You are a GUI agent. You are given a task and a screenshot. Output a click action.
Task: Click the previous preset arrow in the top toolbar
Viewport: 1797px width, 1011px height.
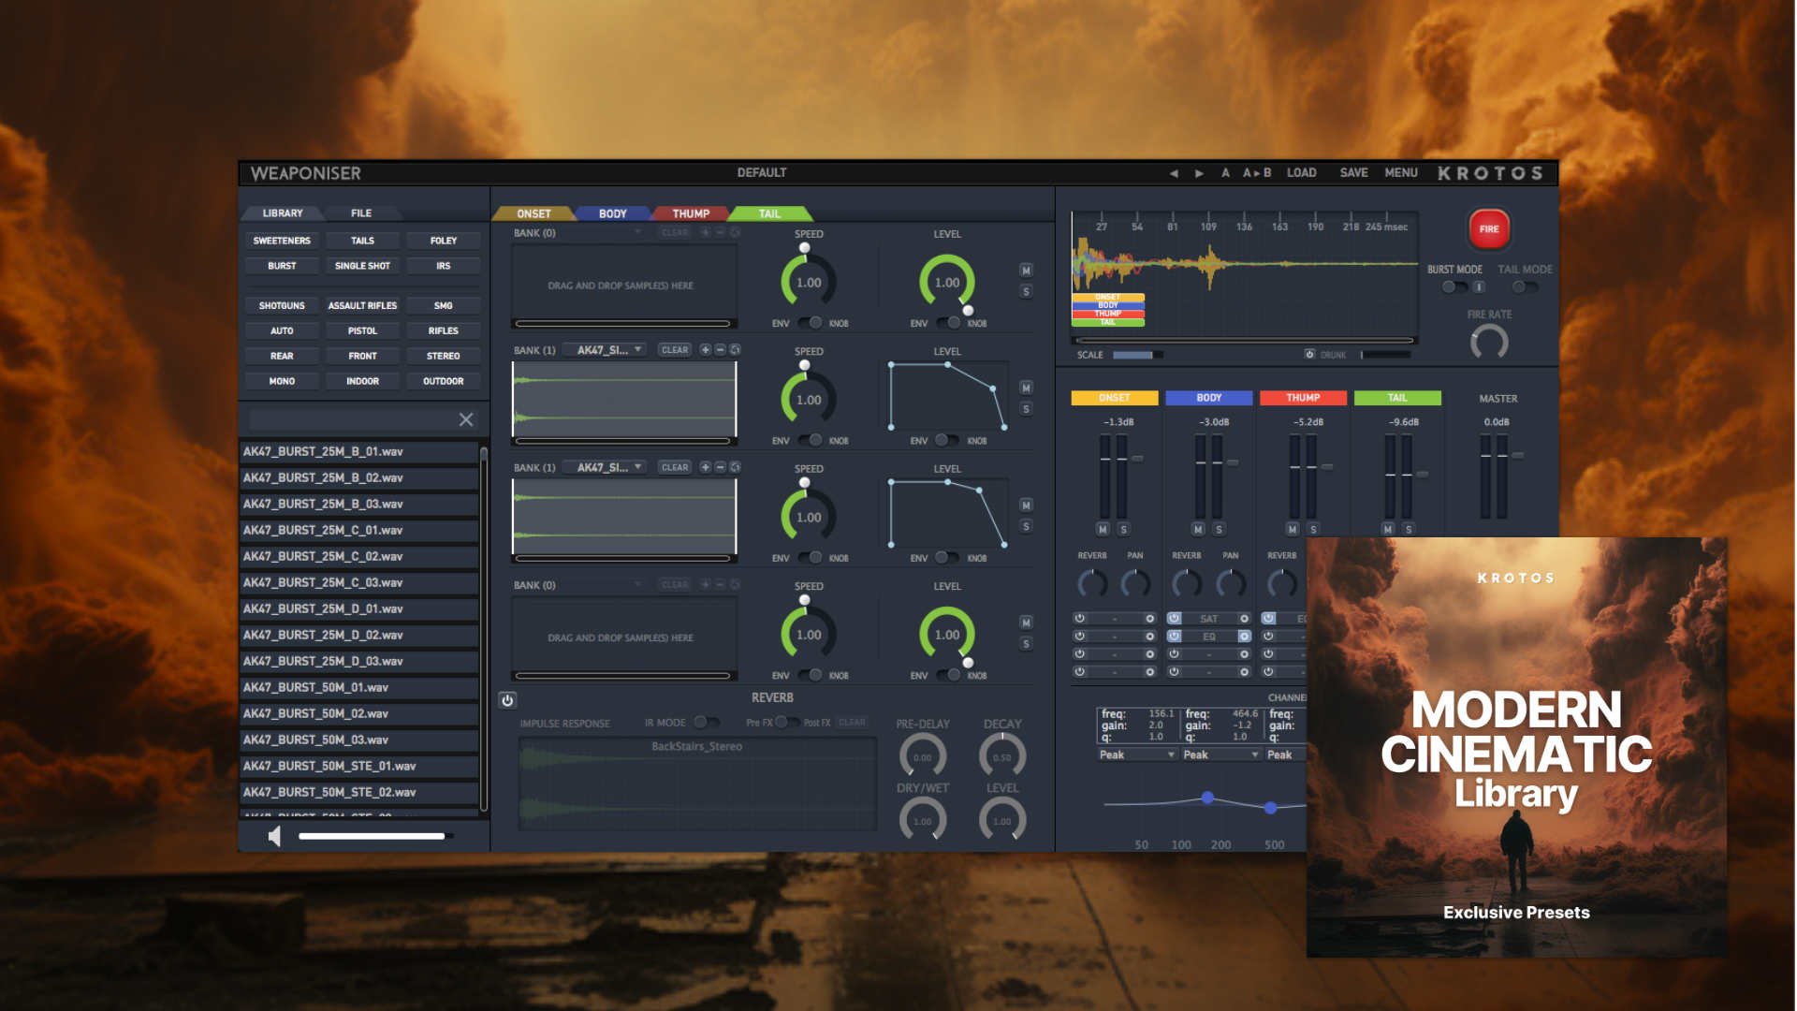tap(1173, 172)
